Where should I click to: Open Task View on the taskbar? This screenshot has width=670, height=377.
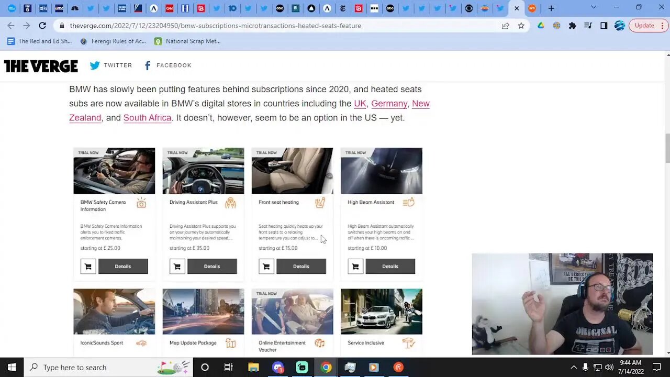coord(228,367)
